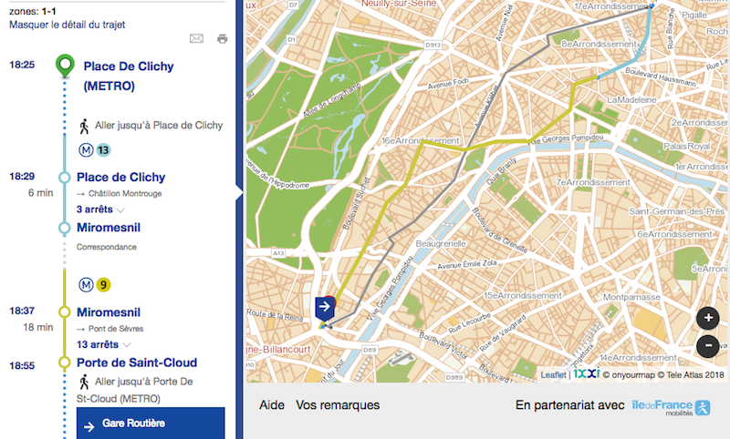Zoom in on the map

[x=708, y=319]
